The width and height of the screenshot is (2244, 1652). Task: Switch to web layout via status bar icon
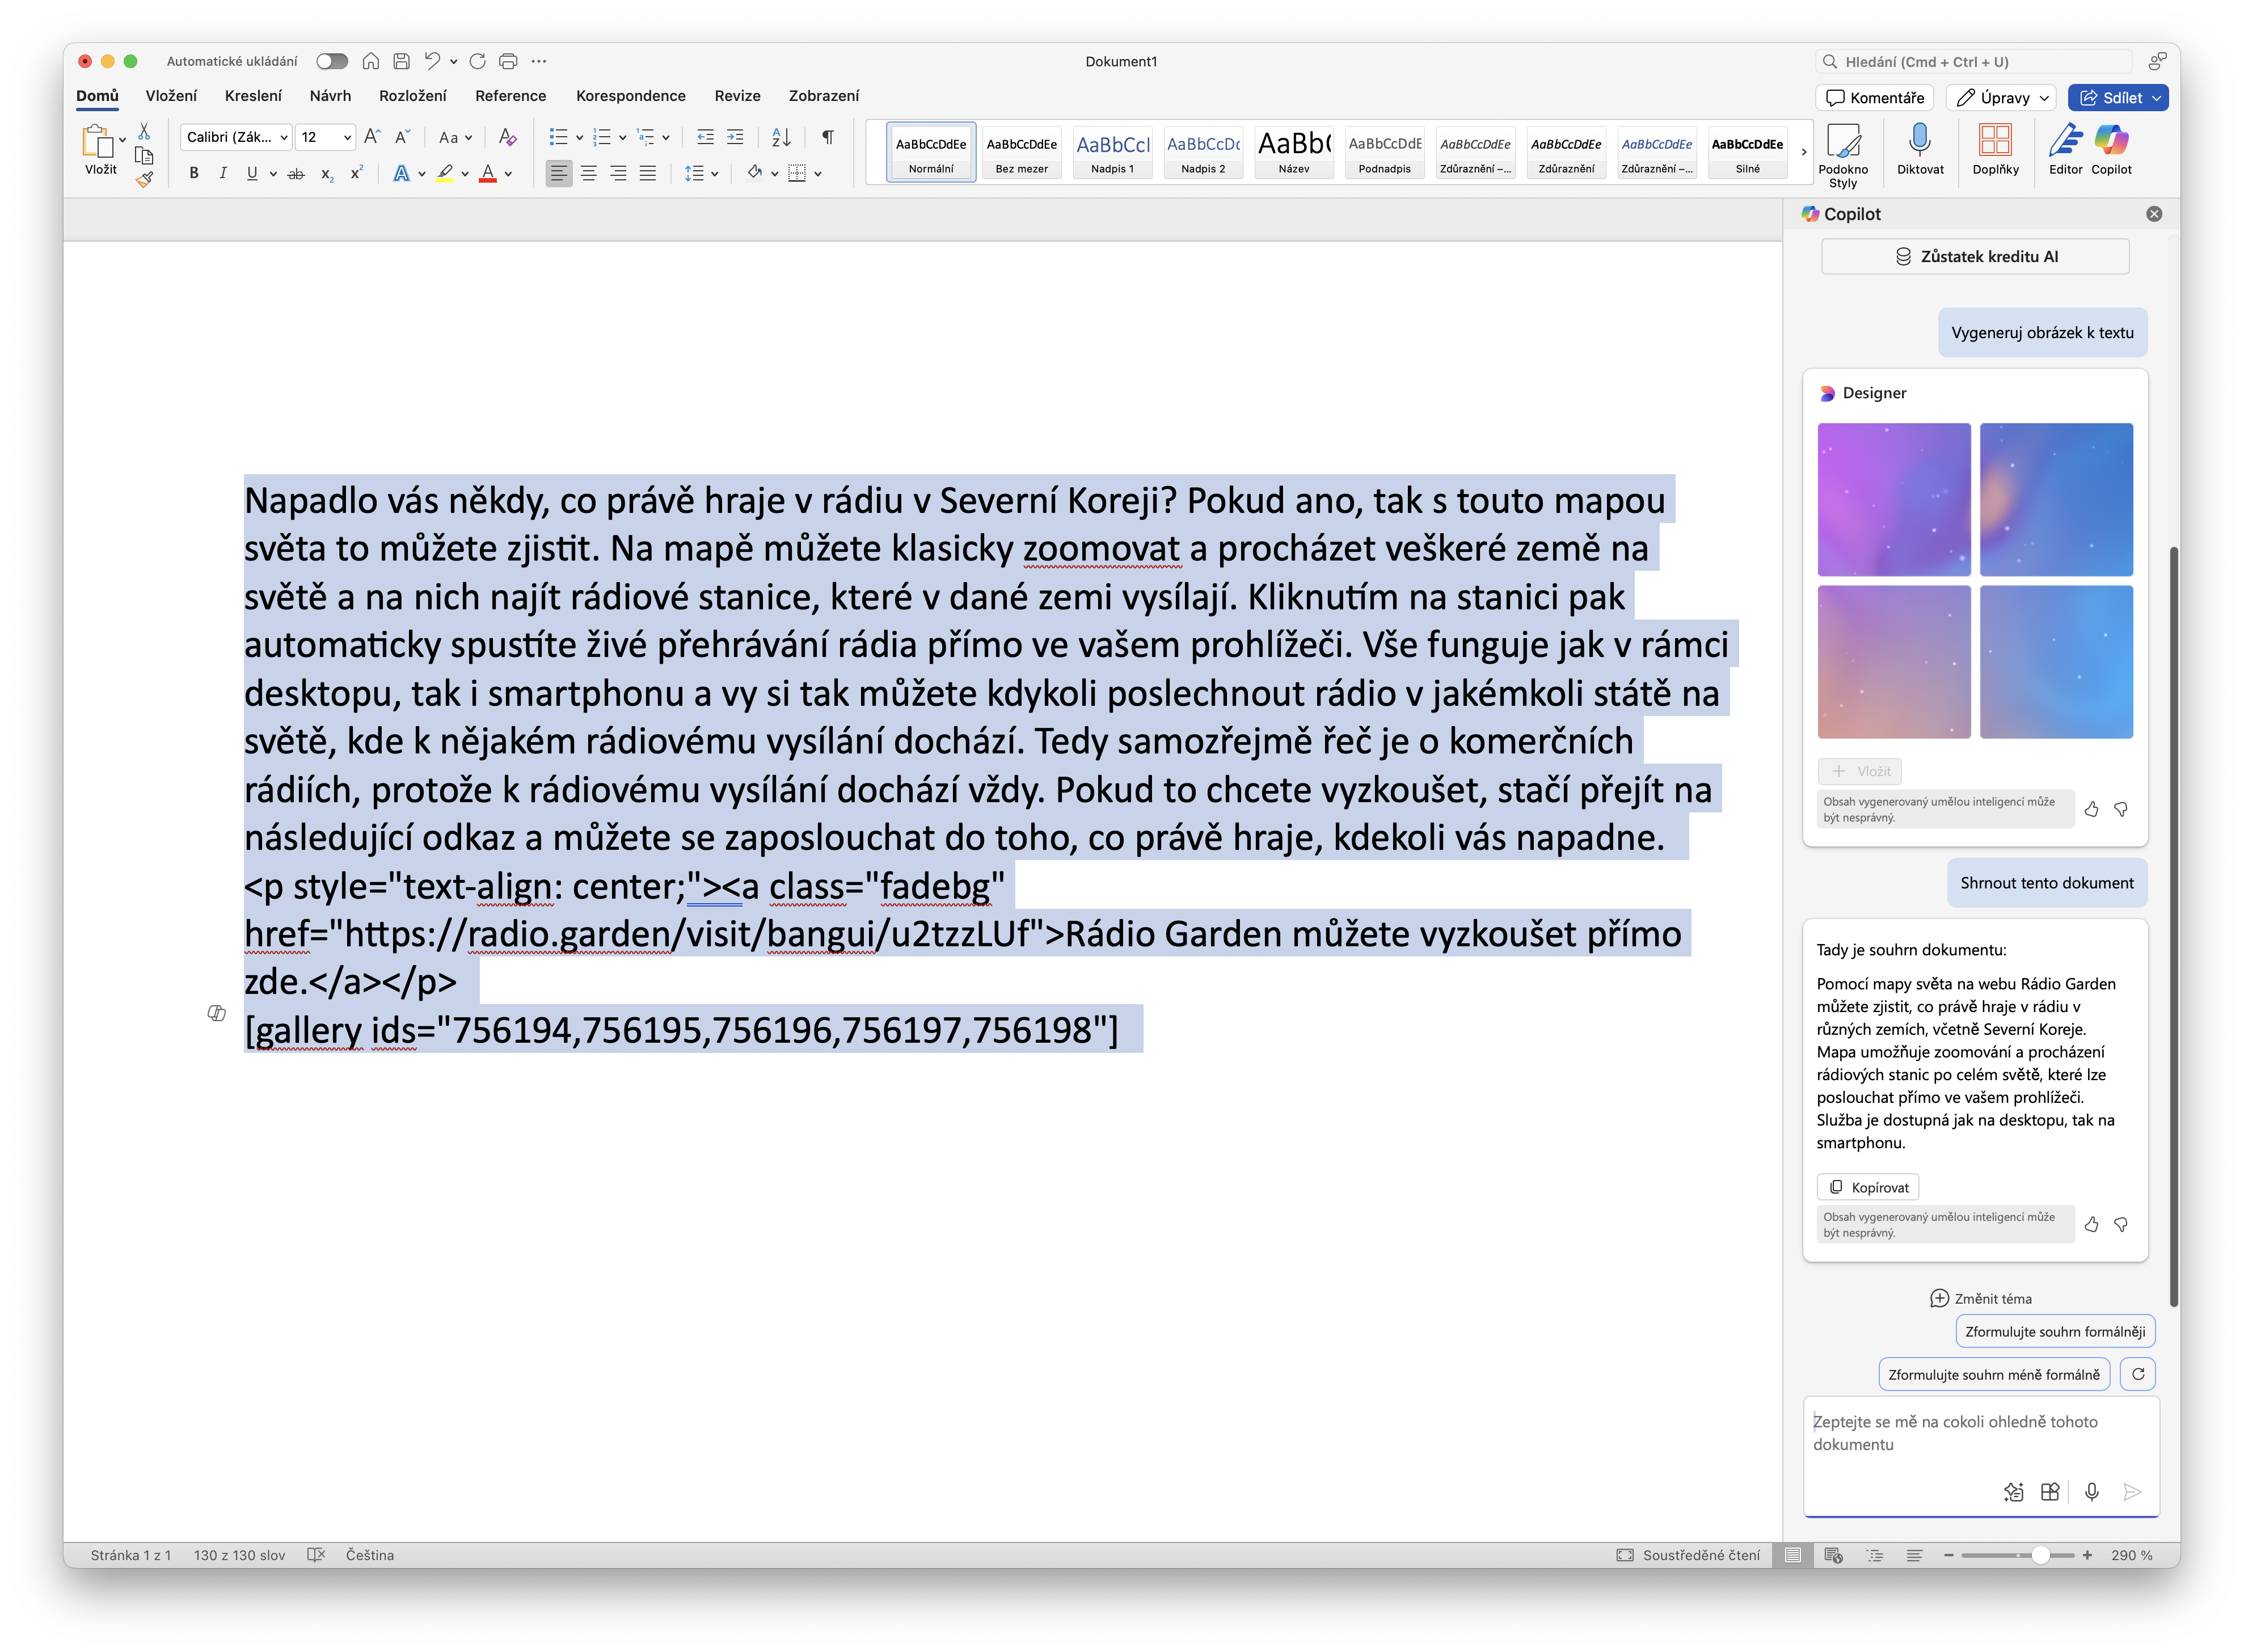(1834, 1555)
